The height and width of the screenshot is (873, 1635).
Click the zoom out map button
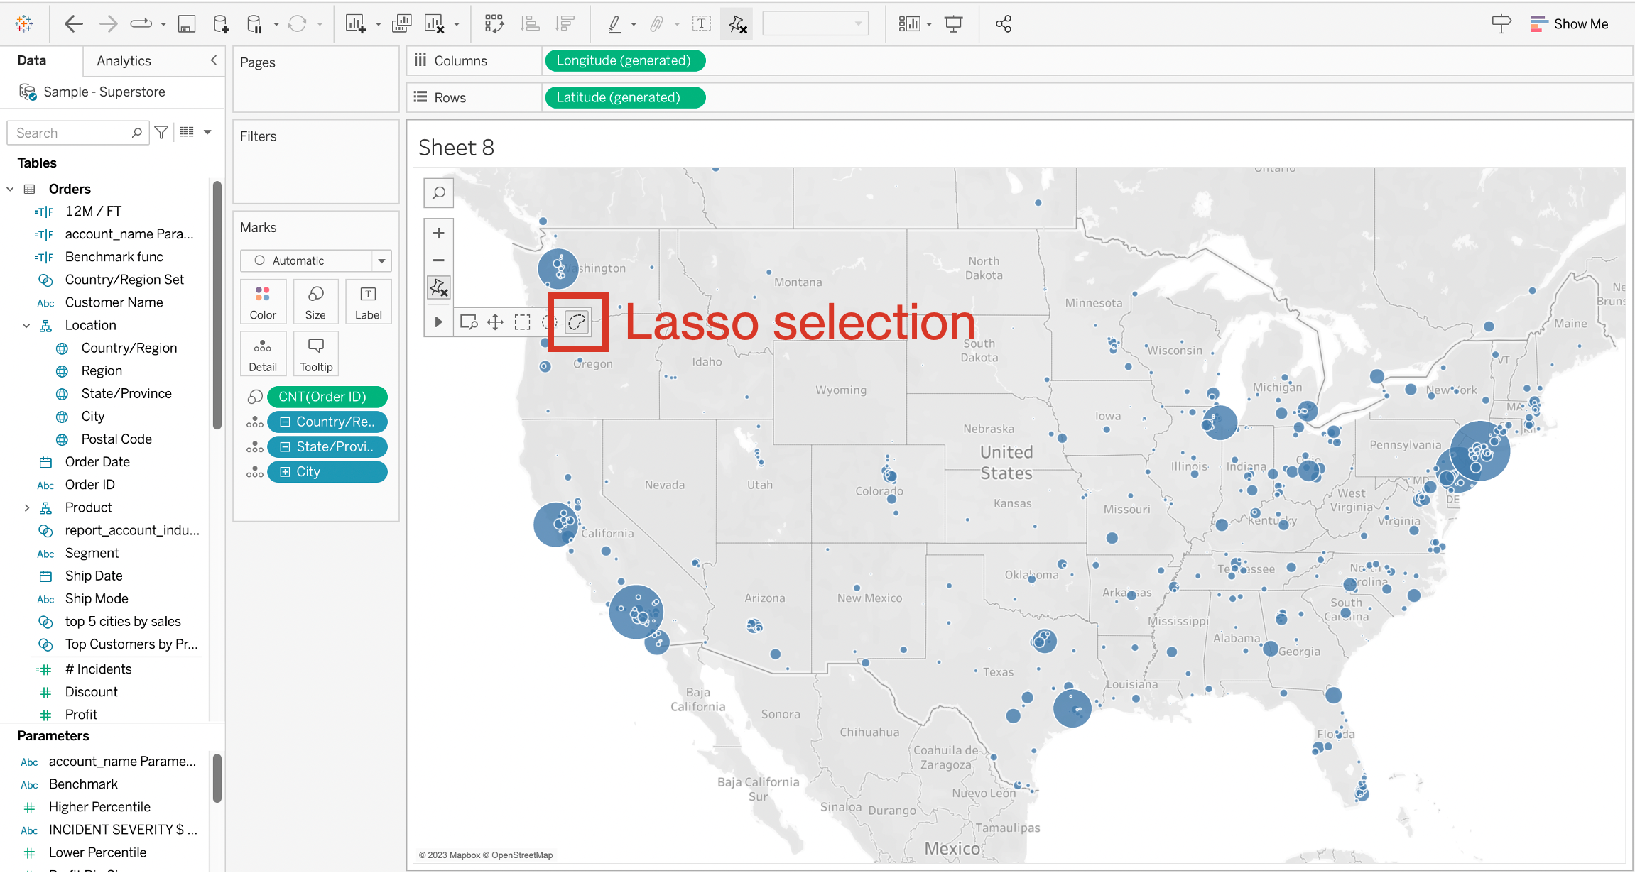(x=438, y=259)
